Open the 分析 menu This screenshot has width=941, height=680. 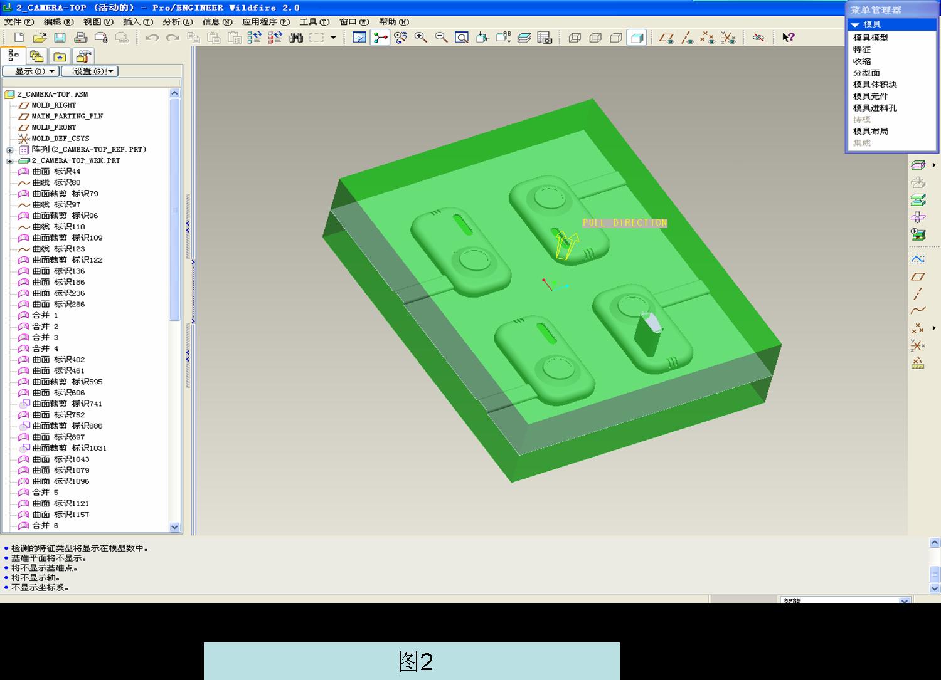point(178,22)
